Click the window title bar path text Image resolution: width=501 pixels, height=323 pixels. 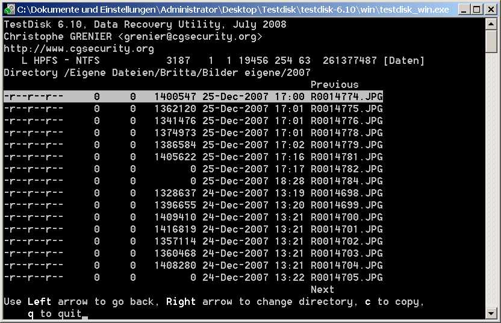coord(233,10)
